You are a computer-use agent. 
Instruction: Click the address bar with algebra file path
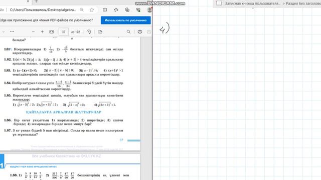tap(43, 10)
